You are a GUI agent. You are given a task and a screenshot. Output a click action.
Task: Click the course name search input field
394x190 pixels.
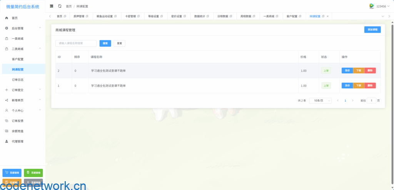[76, 43]
